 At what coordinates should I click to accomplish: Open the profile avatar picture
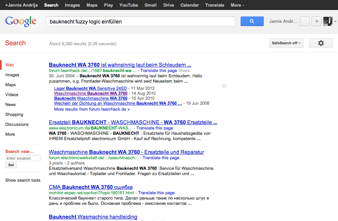point(328,21)
